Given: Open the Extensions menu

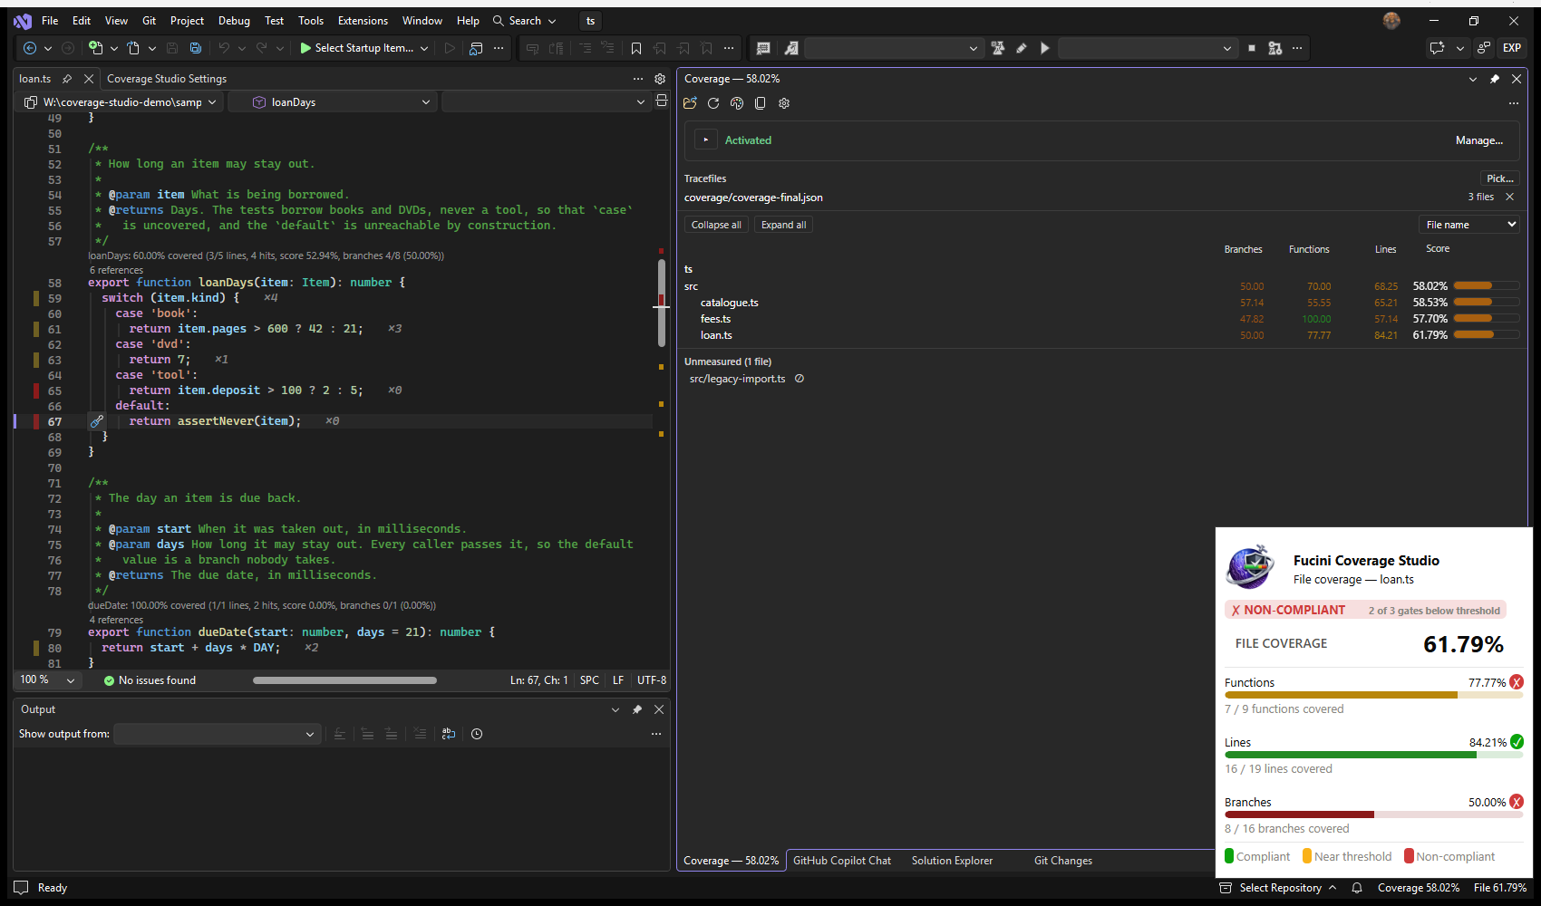Looking at the screenshot, I should pos(363,21).
